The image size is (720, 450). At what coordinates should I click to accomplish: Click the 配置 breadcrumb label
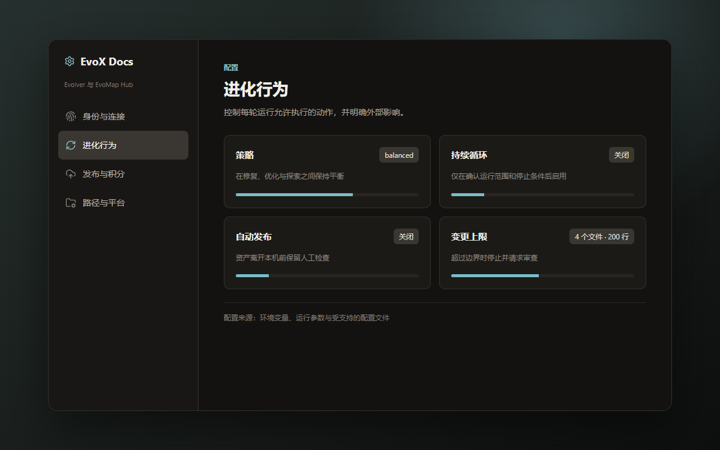[231, 68]
